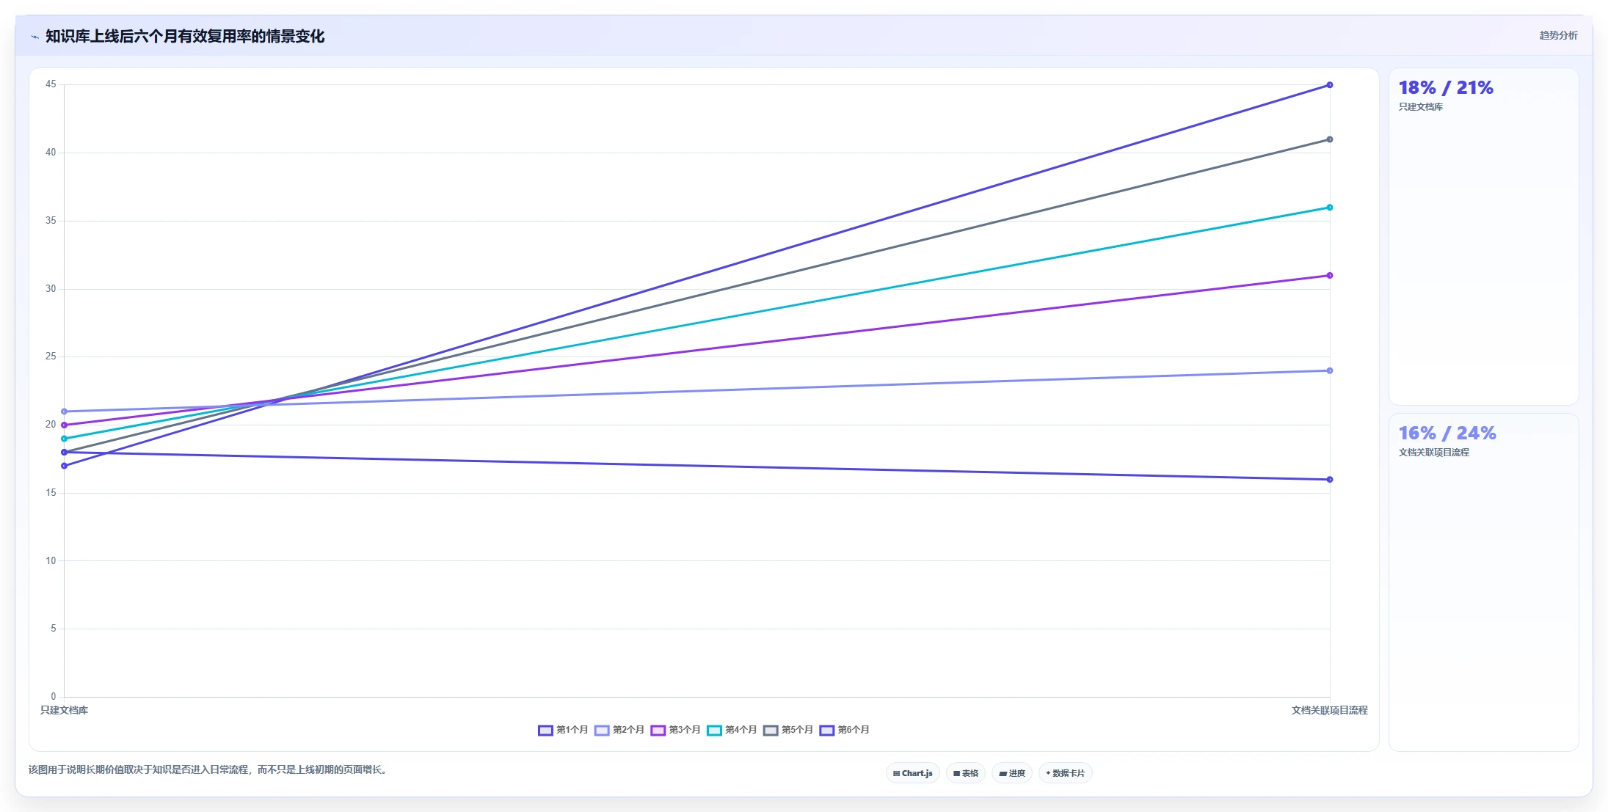Click the 数据卡片 chip
The image size is (1608, 812).
(1065, 773)
